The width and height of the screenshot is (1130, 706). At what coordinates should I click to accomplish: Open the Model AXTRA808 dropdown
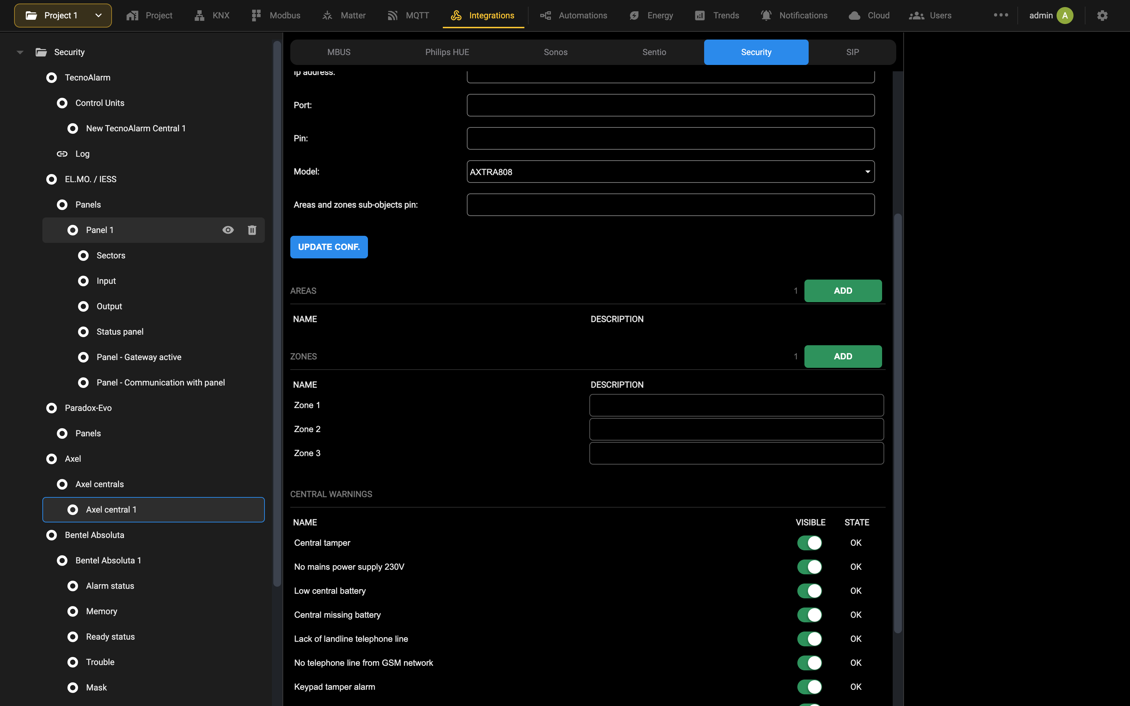(x=671, y=172)
